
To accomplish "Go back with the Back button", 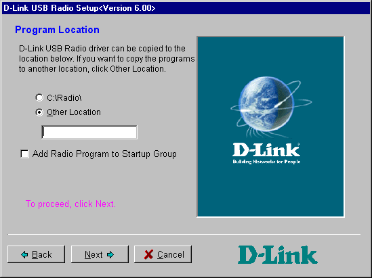I will coord(36,254).
